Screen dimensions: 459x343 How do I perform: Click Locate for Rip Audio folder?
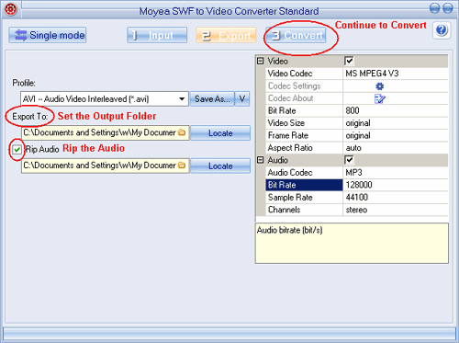[220, 166]
